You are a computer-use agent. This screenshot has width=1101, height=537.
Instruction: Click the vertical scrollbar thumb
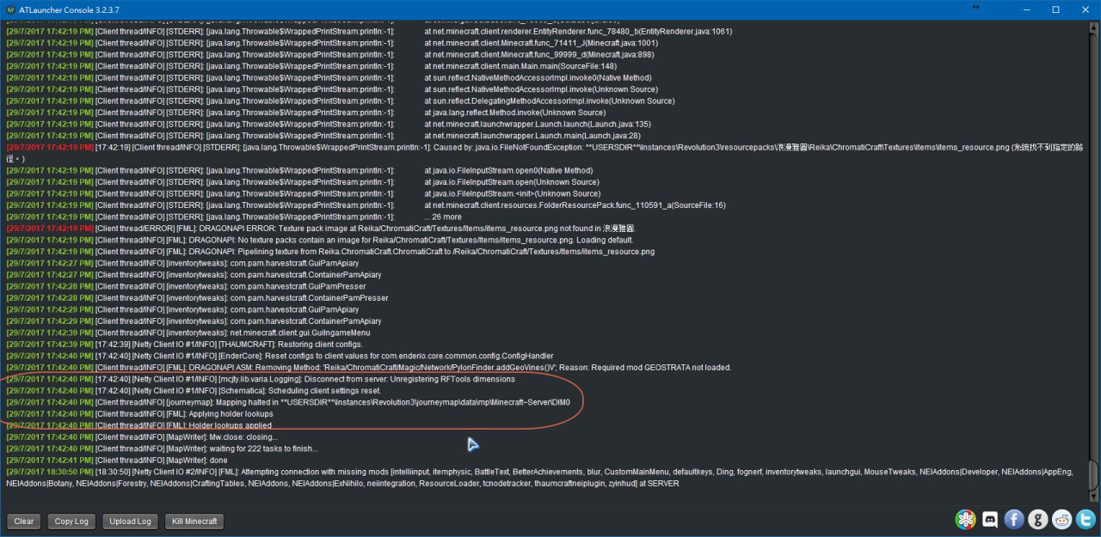tap(1093, 473)
